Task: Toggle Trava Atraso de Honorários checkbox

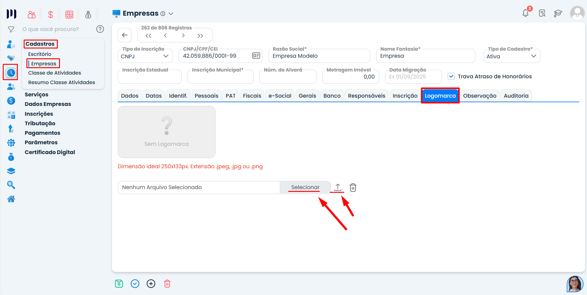Action: [451, 76]
